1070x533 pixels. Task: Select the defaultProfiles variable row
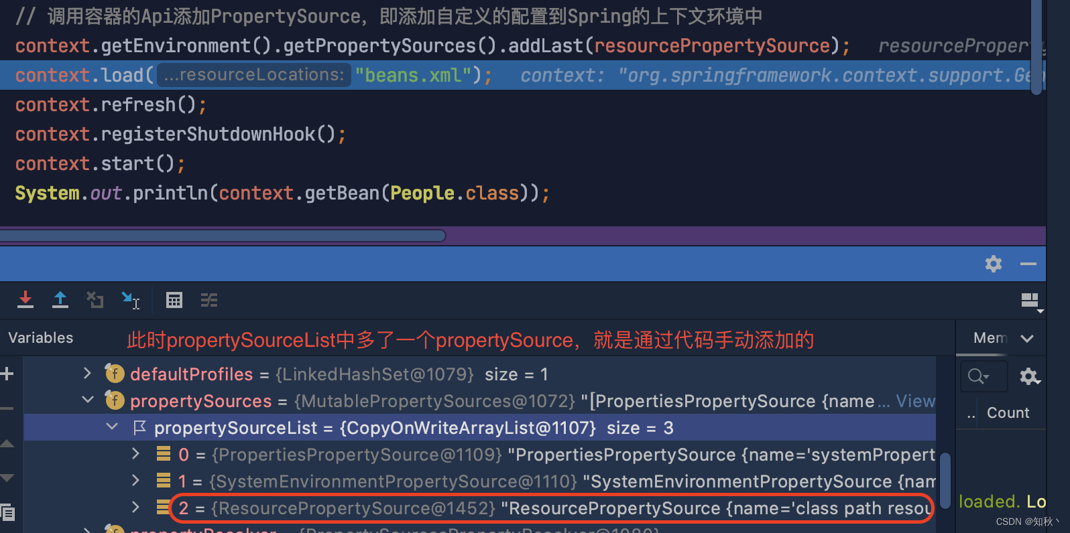(480, 374)
